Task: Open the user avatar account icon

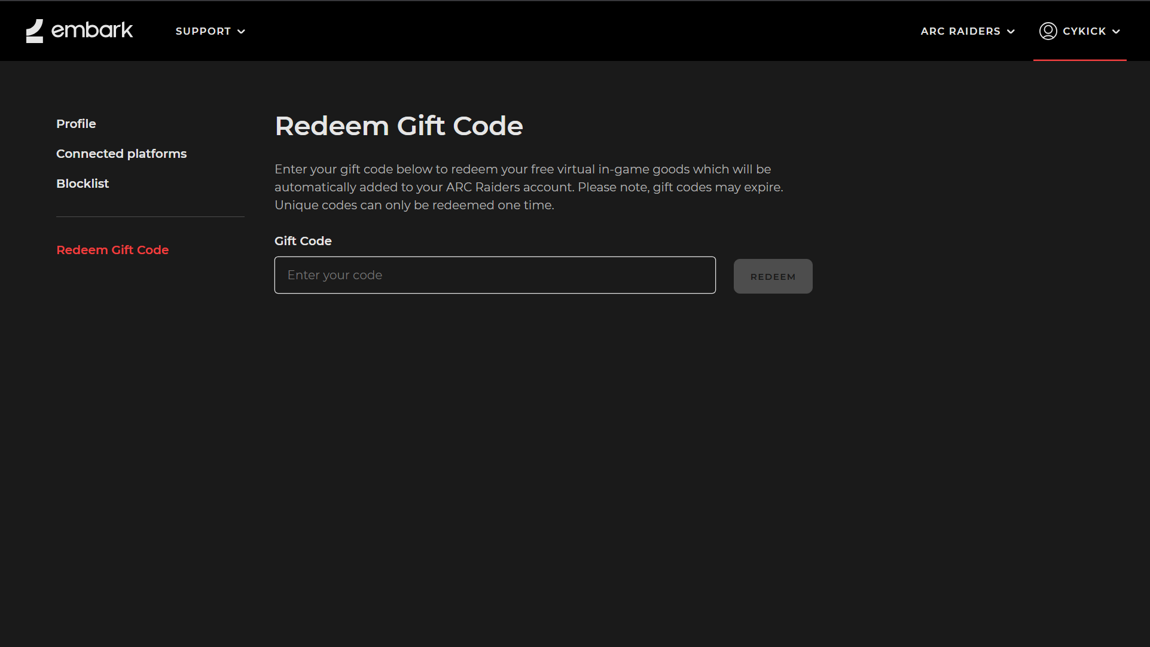Action: (1048, 31)
